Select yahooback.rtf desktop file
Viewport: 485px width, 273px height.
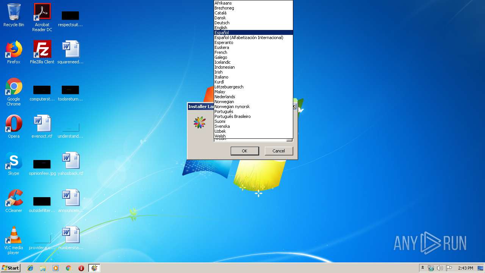(x=70, y=164)
